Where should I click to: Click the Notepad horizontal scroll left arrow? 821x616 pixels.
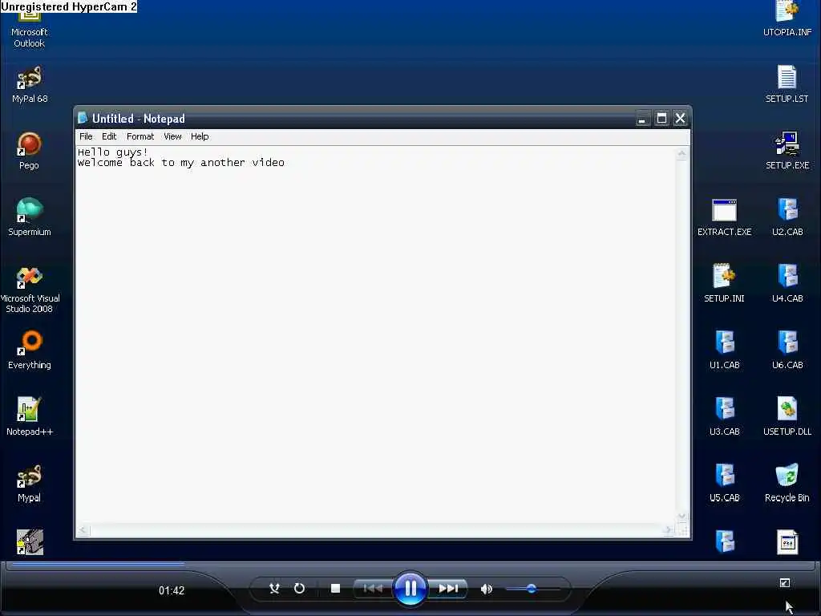83,530
